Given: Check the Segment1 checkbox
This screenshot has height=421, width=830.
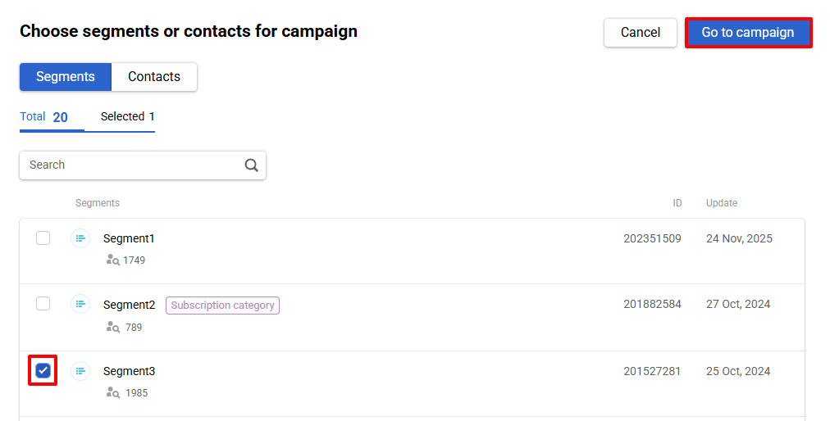Looking at the screenshot, I should (x=43, y=238).
